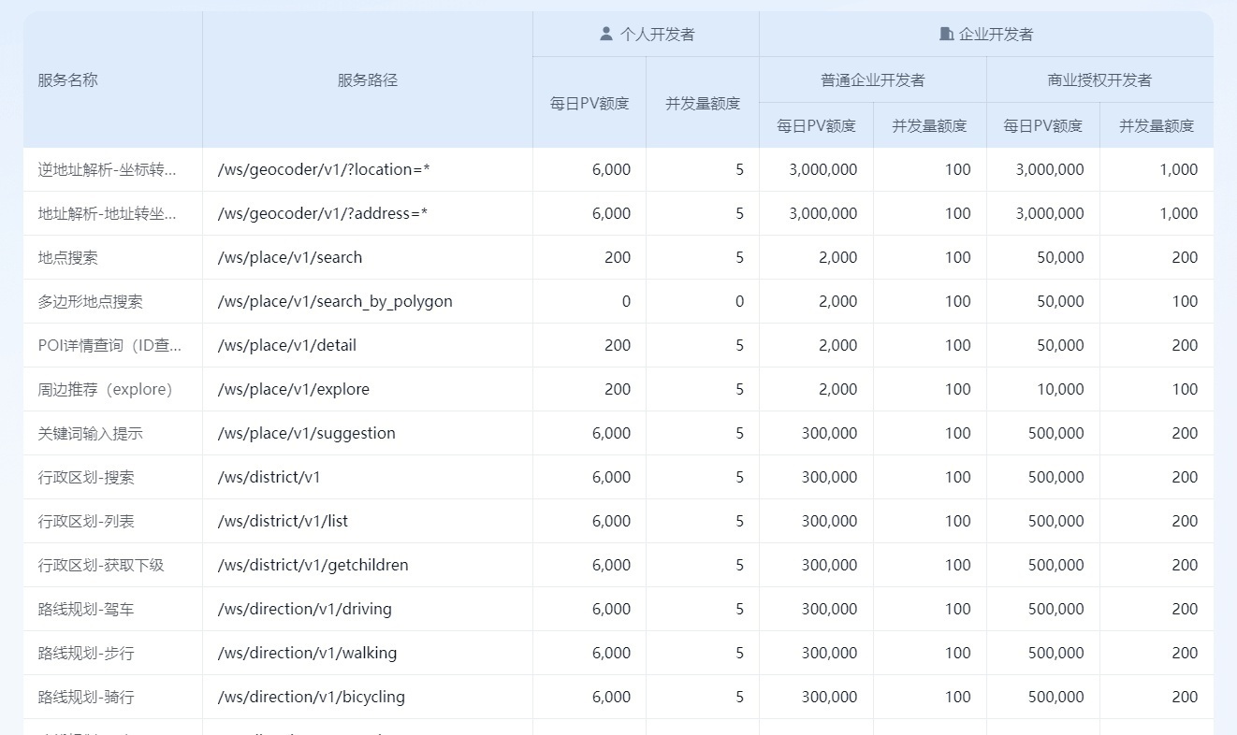Select the 地点搜索 row name

point(68,257)
